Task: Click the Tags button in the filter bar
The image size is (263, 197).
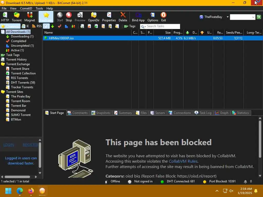Action: (x=130, y=26)
